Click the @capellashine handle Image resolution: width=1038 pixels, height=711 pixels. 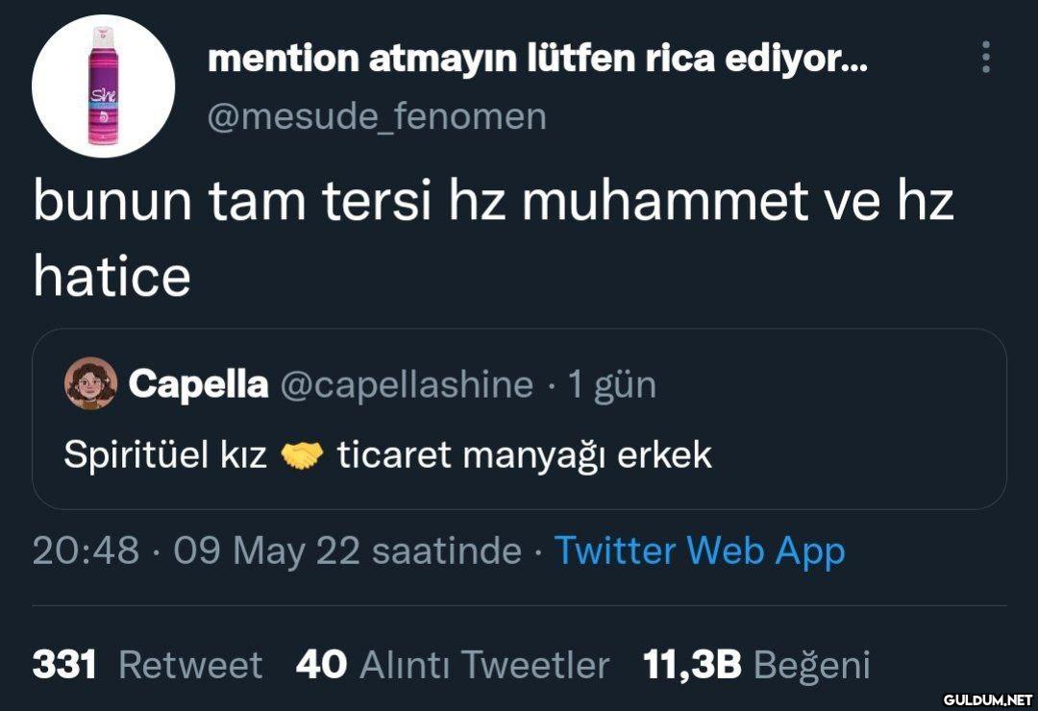point(406,384)
